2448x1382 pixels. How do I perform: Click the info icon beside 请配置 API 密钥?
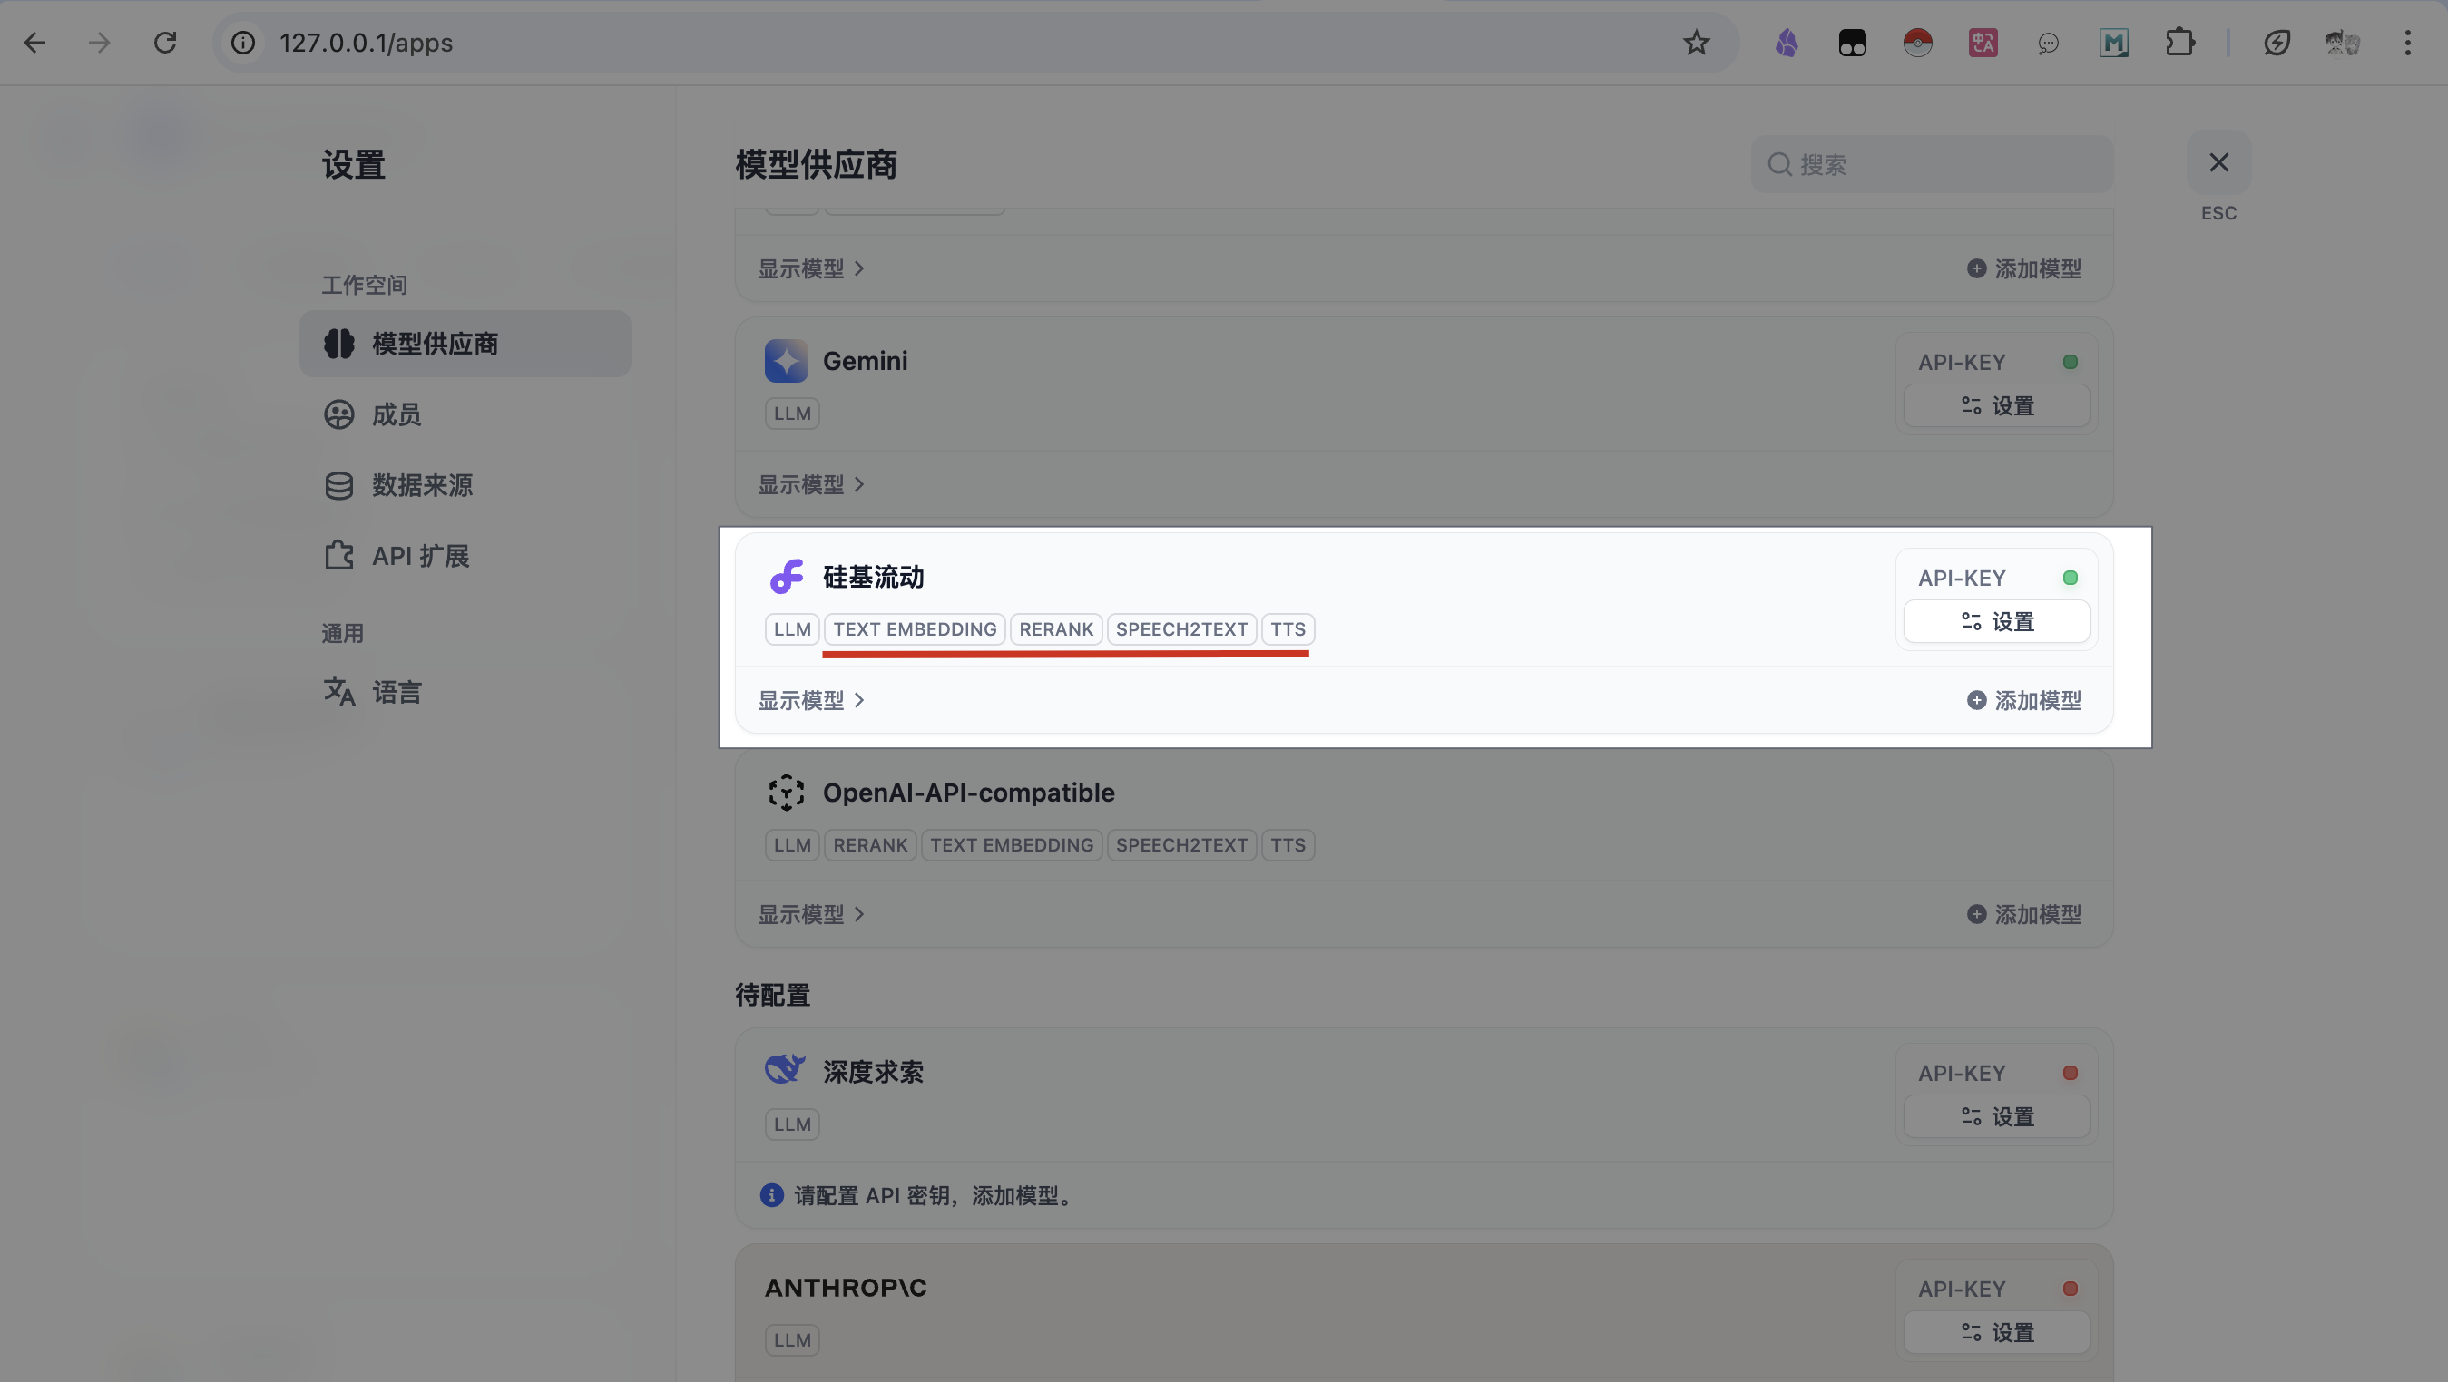click(771, 1195)
